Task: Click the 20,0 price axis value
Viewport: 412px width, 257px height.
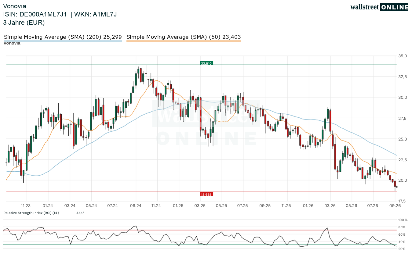Action: coord(403,180)
